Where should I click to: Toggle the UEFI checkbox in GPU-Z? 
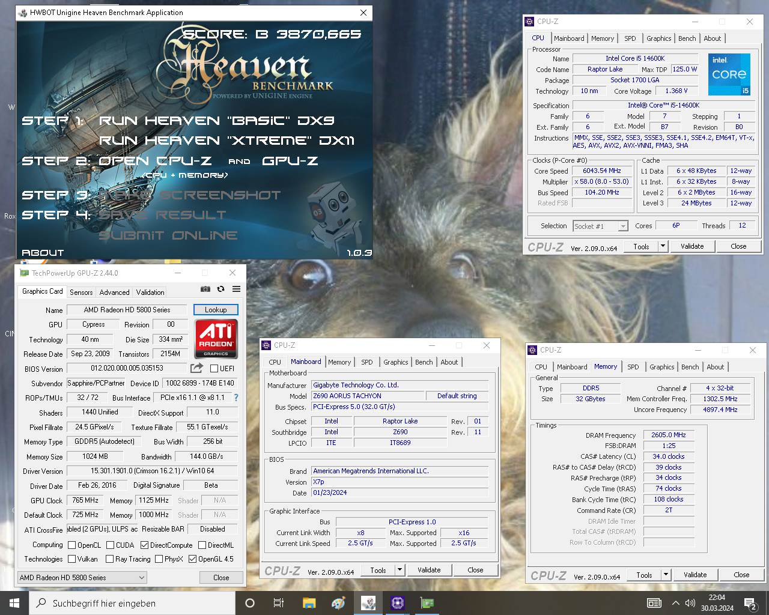coord(214,369)
